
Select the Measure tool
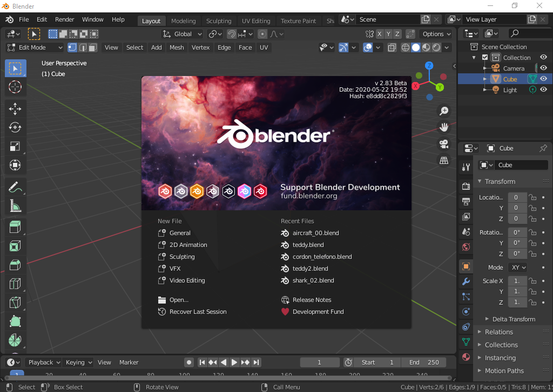[15, 205]
